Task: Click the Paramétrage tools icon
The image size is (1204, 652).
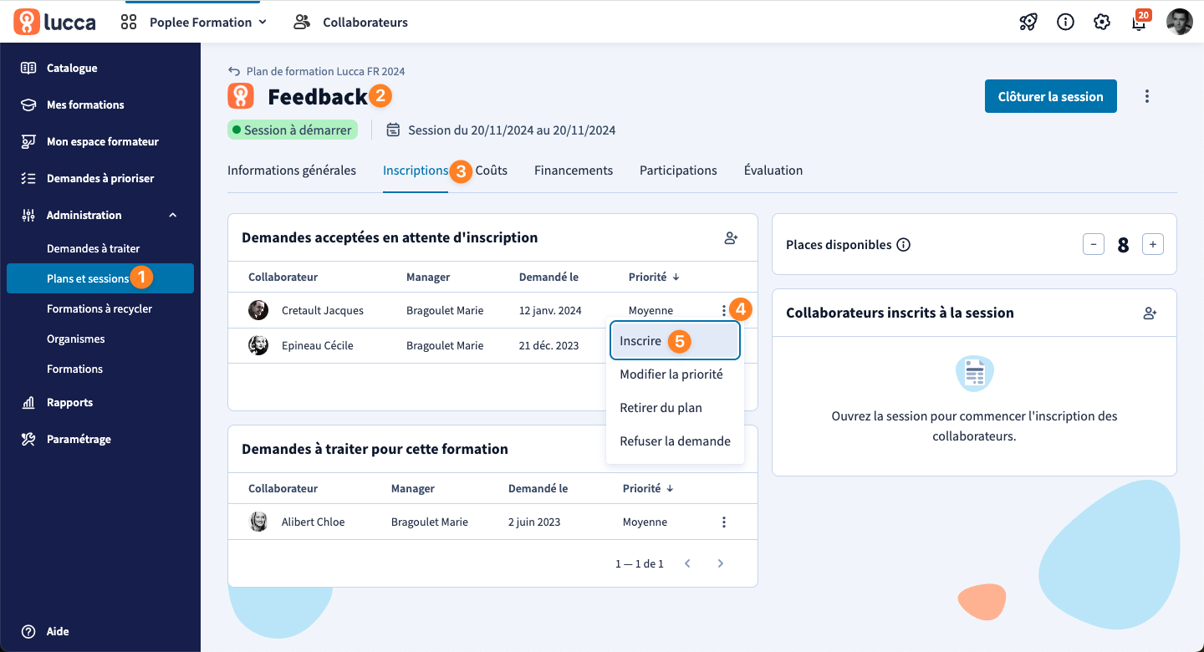Action: point(28,439)
